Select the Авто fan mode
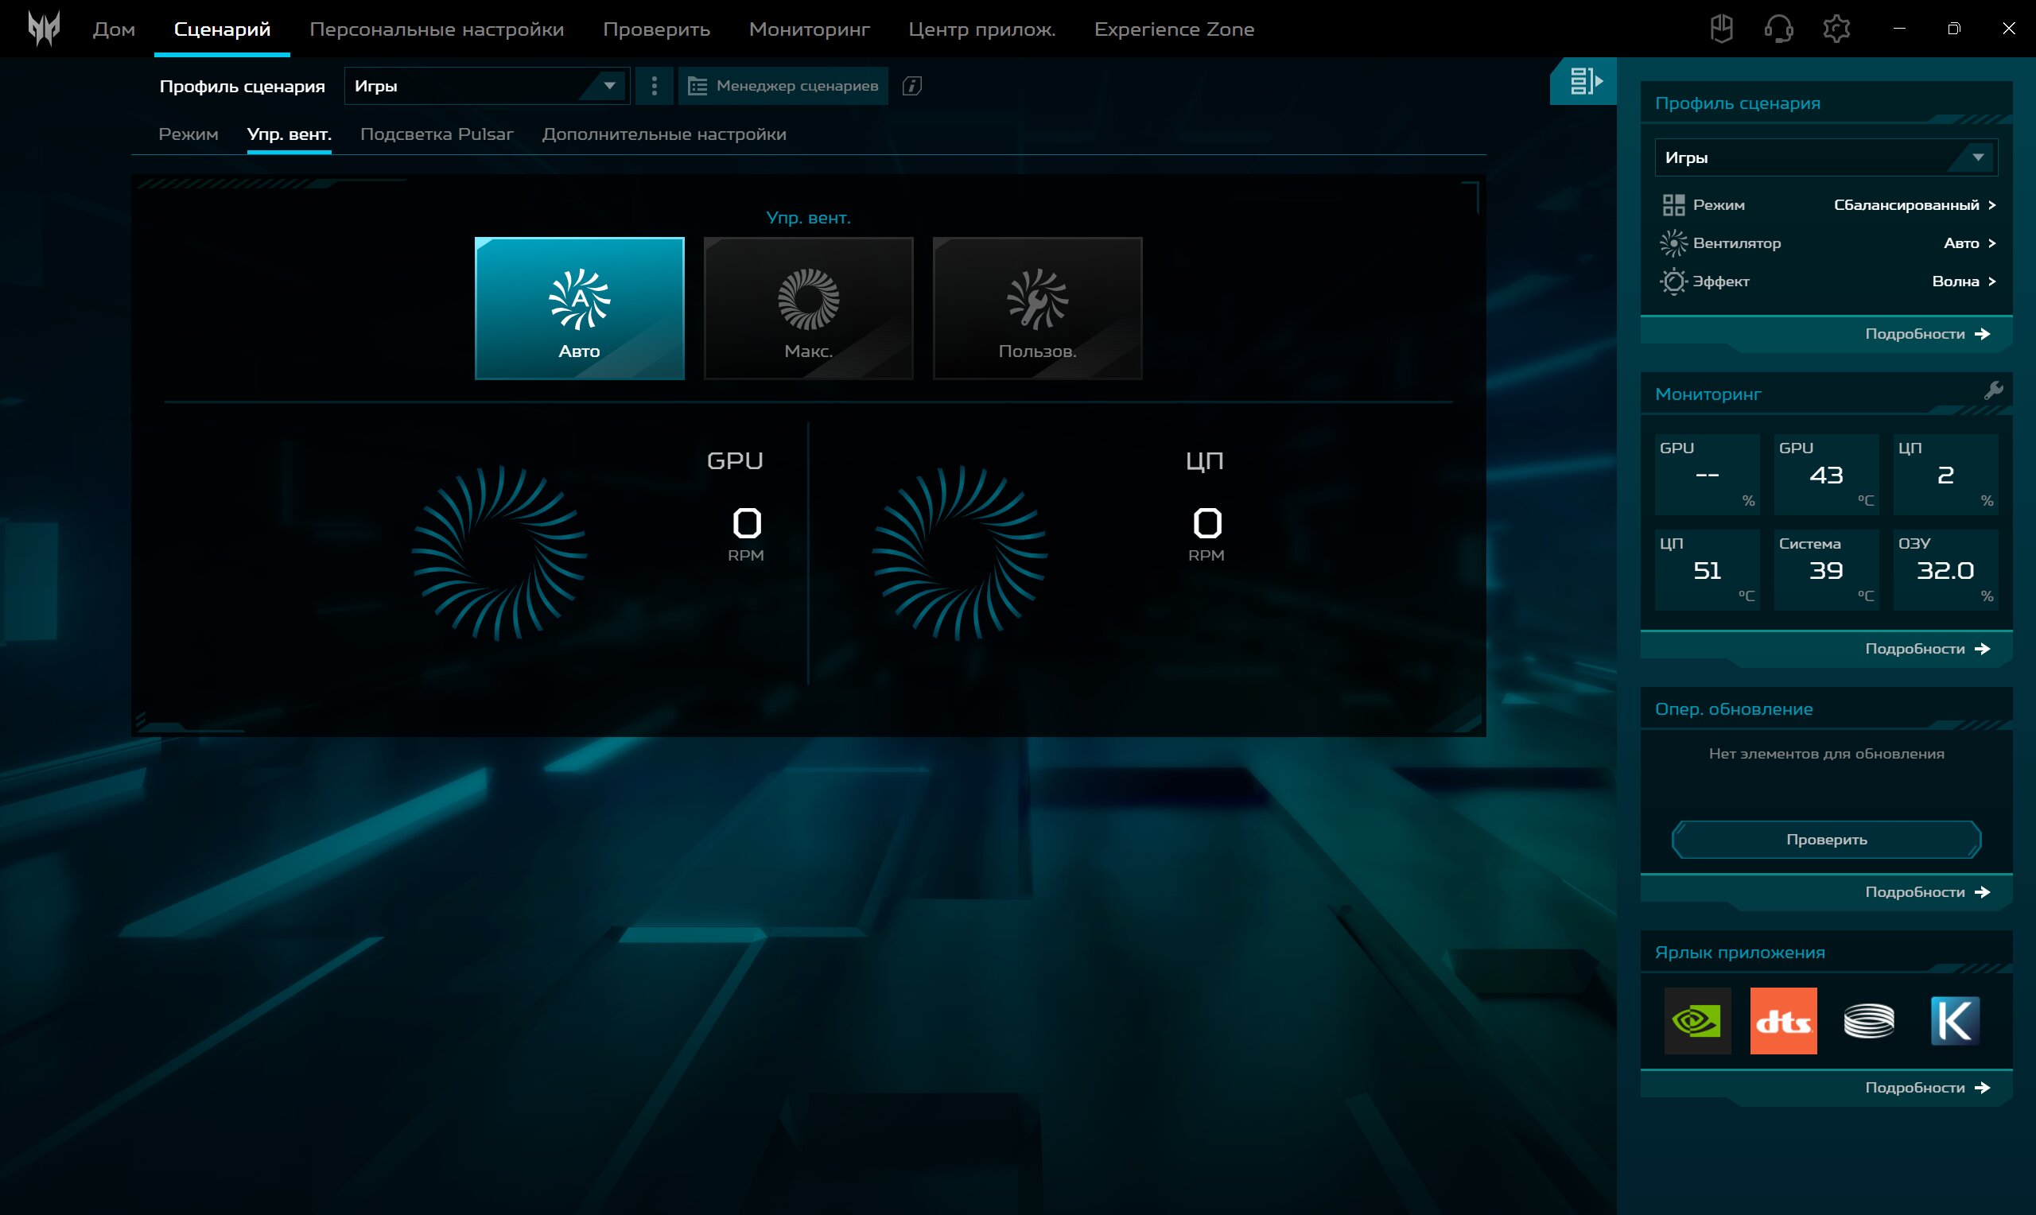The width and height of the screenshot is (2036, 1215). pos(579,309)
